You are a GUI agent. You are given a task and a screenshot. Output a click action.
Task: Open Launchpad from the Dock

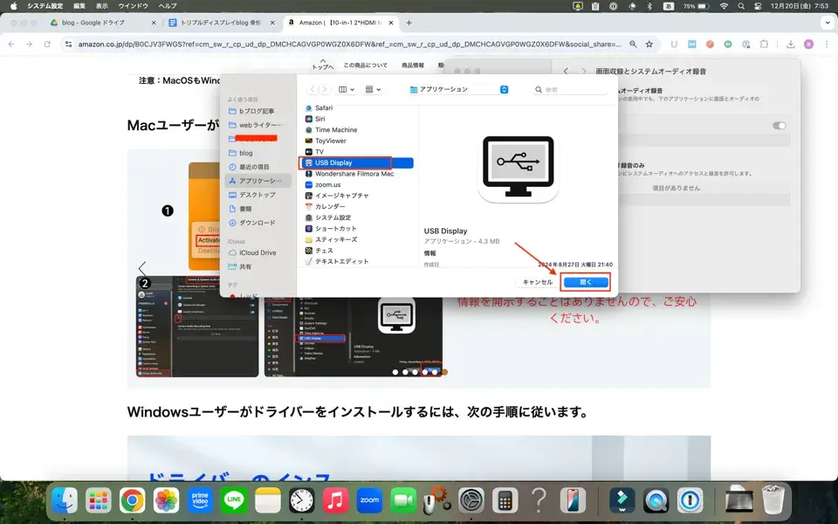pos(99,501)
